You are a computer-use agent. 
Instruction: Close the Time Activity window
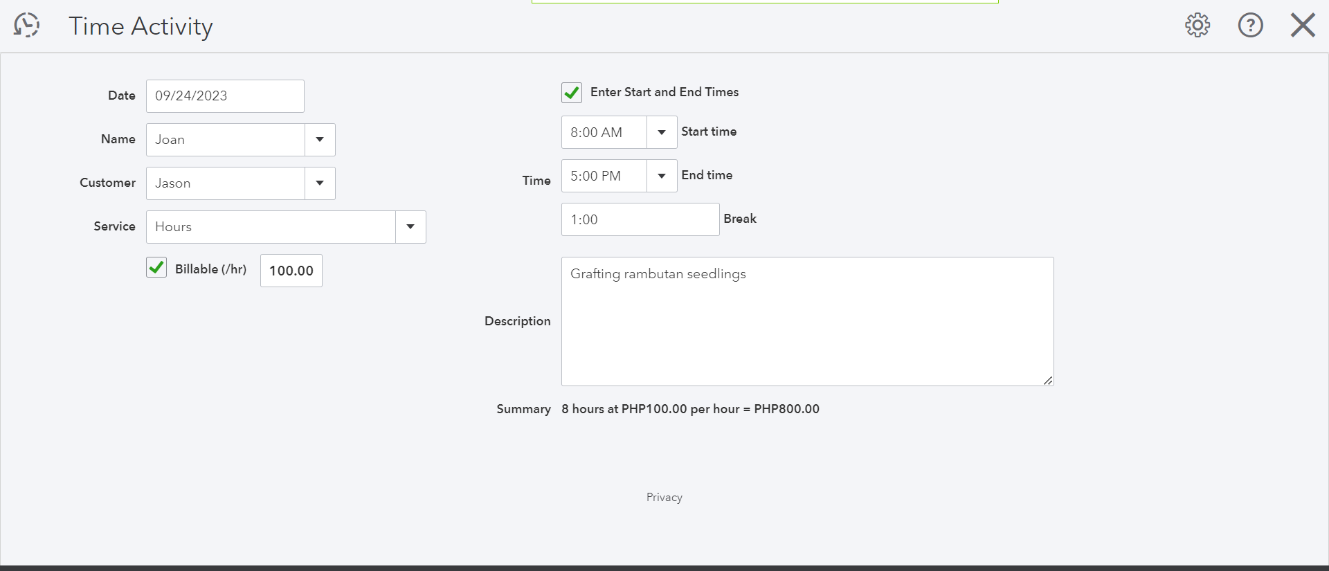click(1303, 26)
